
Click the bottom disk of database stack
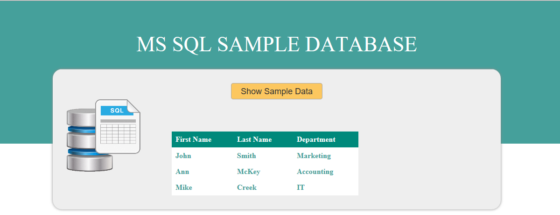(x=90, y=163)
